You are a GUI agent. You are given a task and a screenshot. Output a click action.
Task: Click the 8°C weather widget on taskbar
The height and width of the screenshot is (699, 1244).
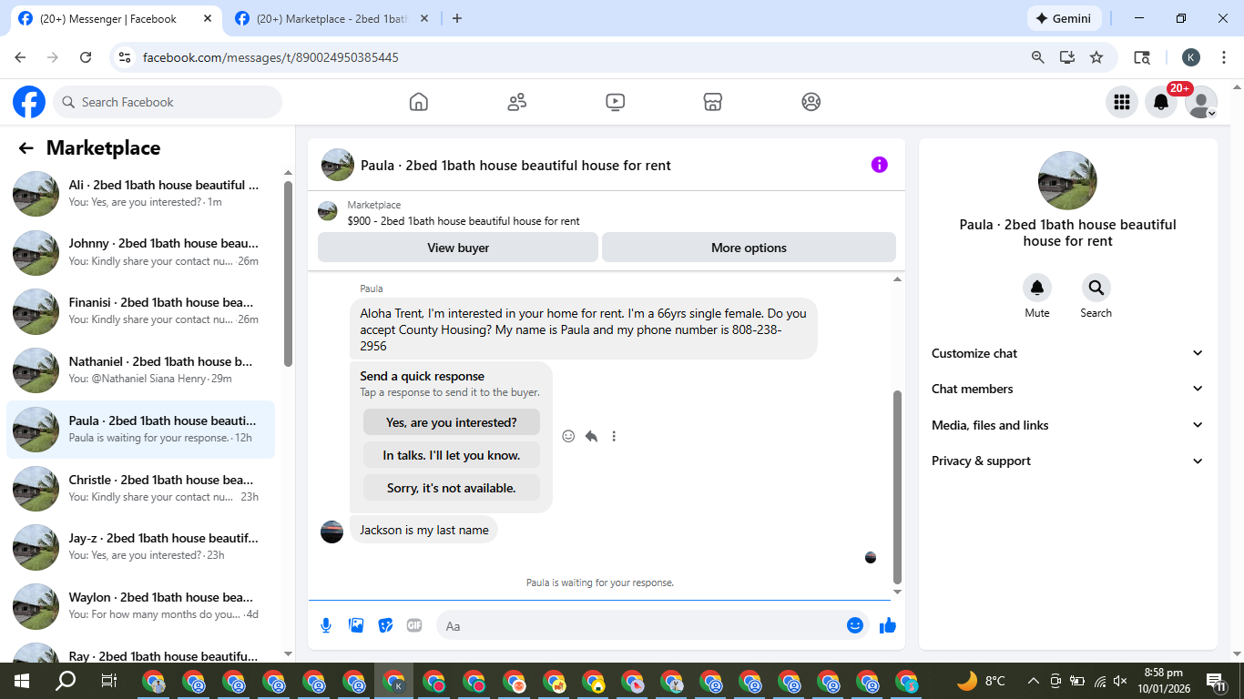pyautogui.click(x=982, y=680)
